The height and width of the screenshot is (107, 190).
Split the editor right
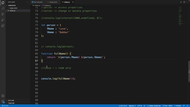[184, 2]
